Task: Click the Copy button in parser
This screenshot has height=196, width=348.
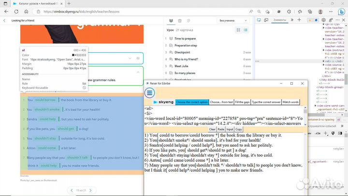Action: (x=239, y=129)
